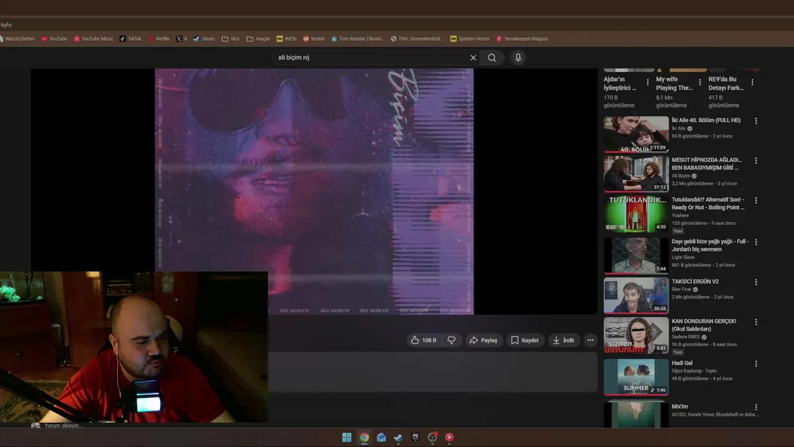This screenshot has width=794, height=447.
Task: Open the Yemeksepeti Mağaza bookmark
Action: click(x=522, y=38)
